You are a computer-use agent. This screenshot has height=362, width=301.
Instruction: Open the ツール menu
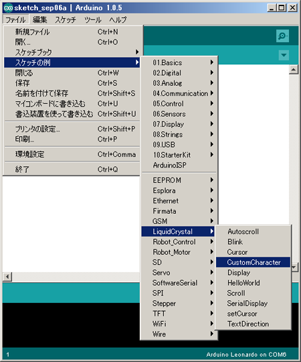pyautogui.click(x=92, y=19)
